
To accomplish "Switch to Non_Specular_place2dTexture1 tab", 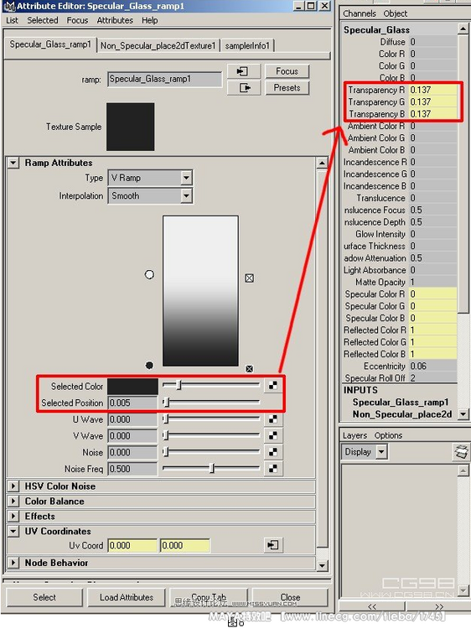I will (158, 46).
